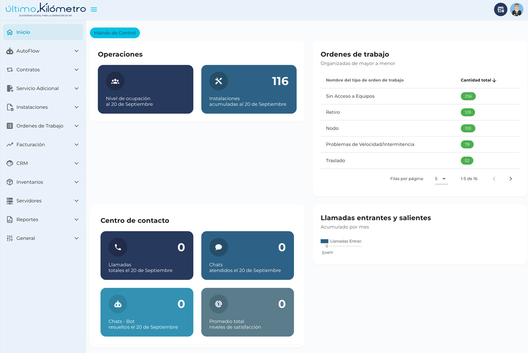Click the bot icon on Chats - Bot card
Screen dimensions: 528x353
pos(118,304)
